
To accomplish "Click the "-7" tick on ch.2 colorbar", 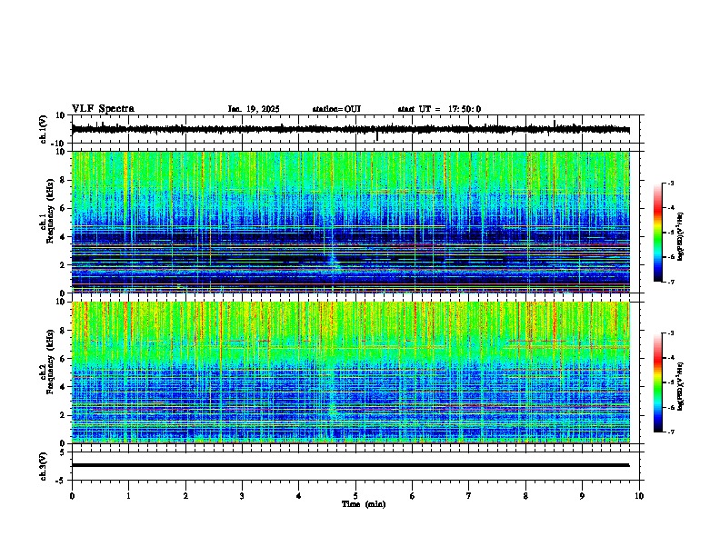I will [x=671, y=432].
